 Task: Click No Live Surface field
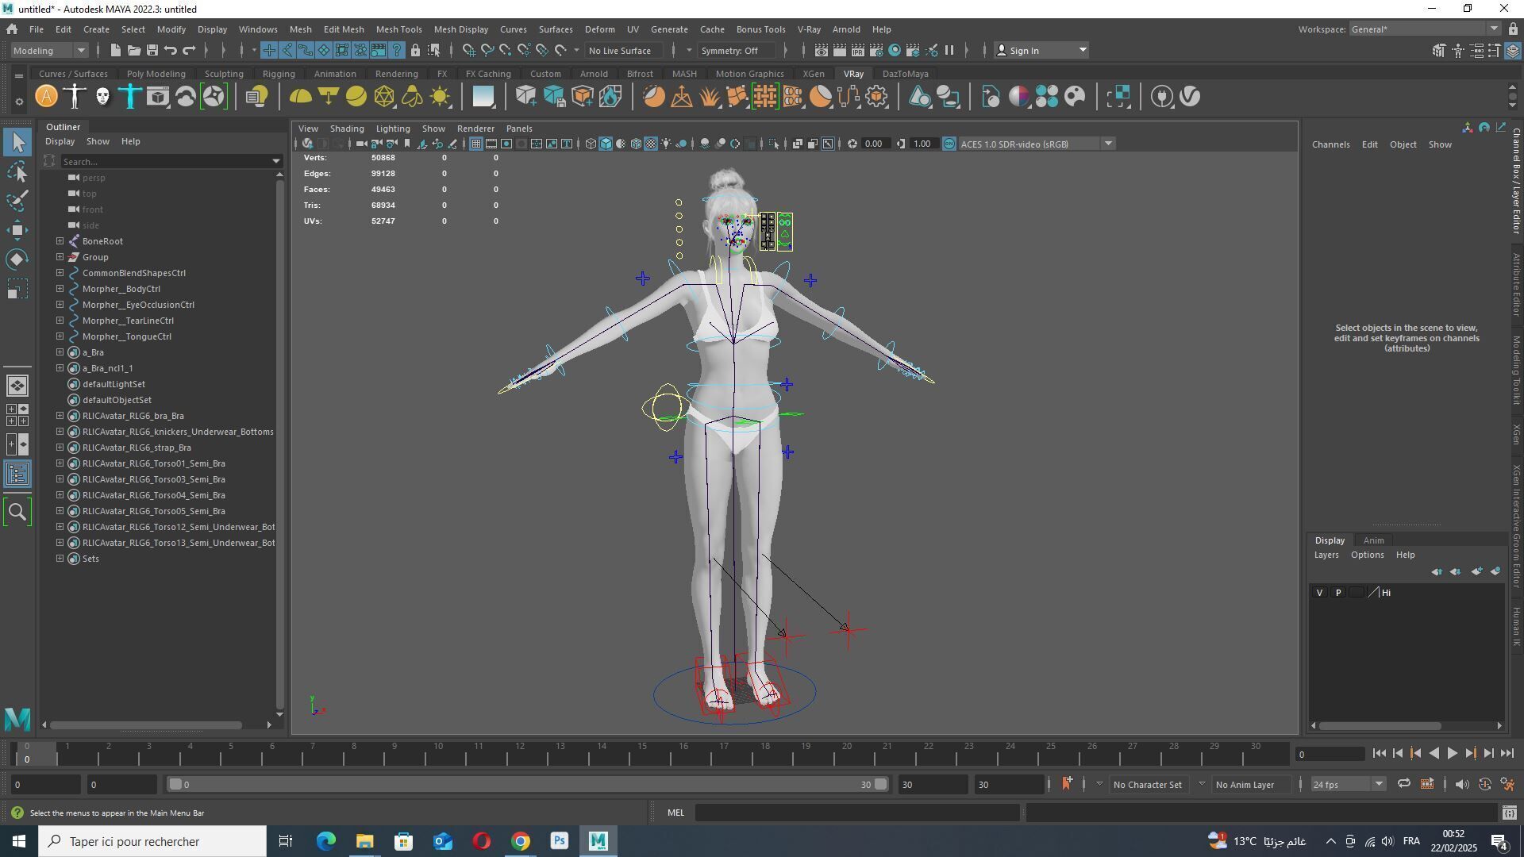tap(625, 51)
